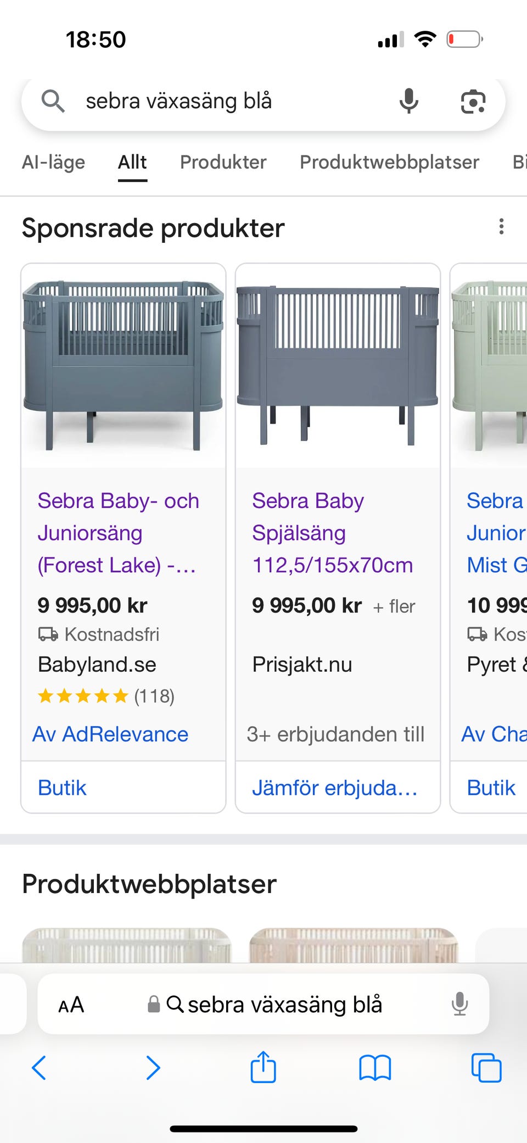Open Sebra Baby- och Juniorsäng Forest Lake link
The image size is (527, 1143).
[x=117, y=532]
